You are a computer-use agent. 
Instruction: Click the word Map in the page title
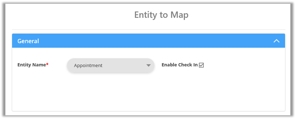pos(179,15)
